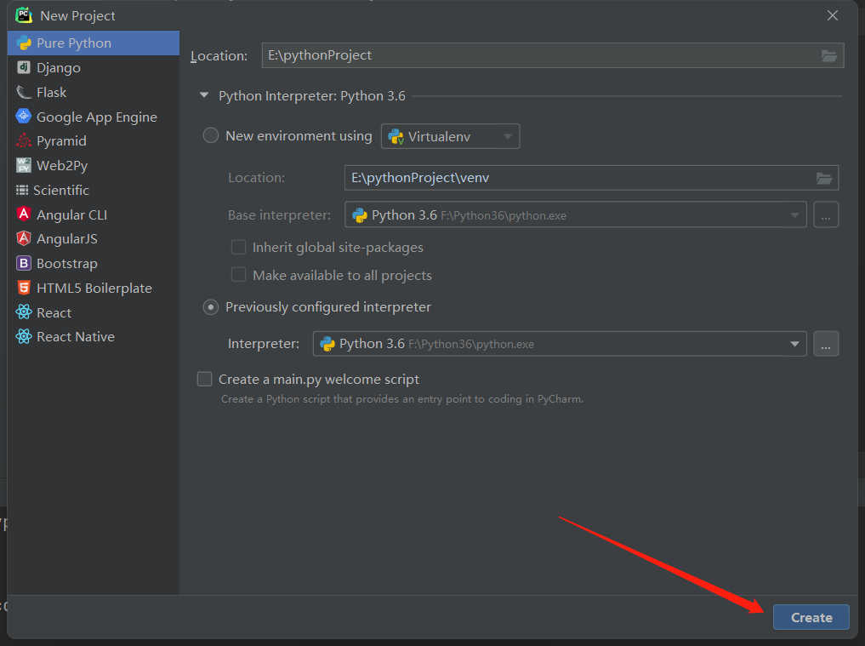This screenshot has width=865, height=646.
Task: Click the React Native icon
Action: (x=24, y=337)
